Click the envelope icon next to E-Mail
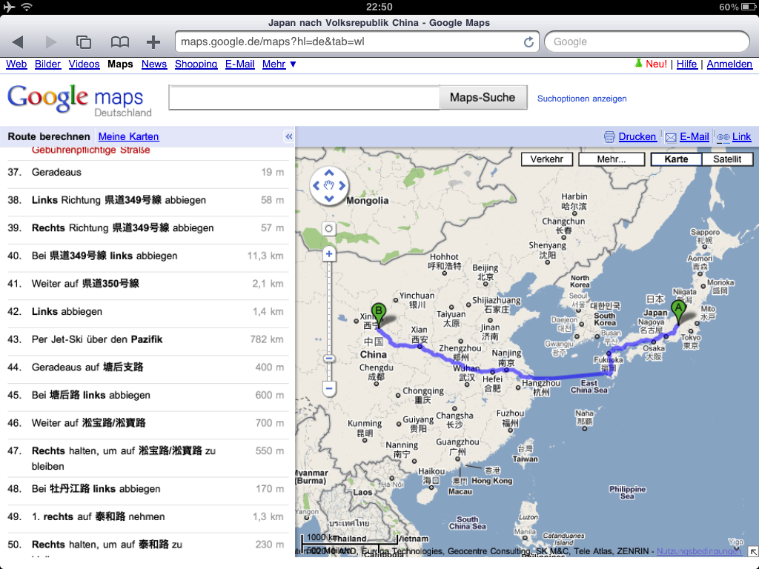The image size is (759, 569). 671,137
